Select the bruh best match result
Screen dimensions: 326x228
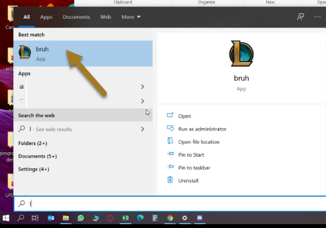[x=83, y=54]
